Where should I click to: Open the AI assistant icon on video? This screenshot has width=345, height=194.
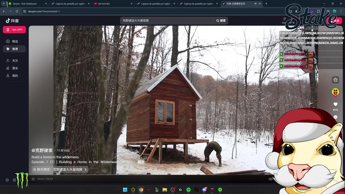[335, 80]
